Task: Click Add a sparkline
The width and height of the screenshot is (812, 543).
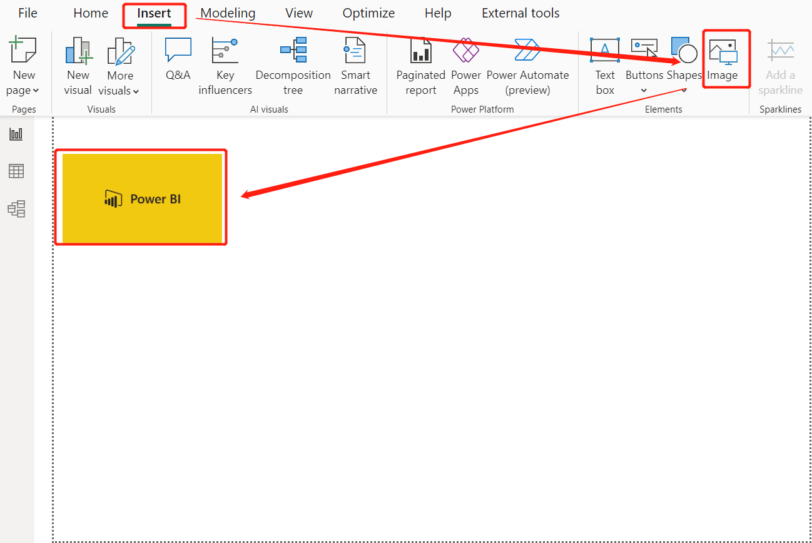Action: [x=780, y=66]
